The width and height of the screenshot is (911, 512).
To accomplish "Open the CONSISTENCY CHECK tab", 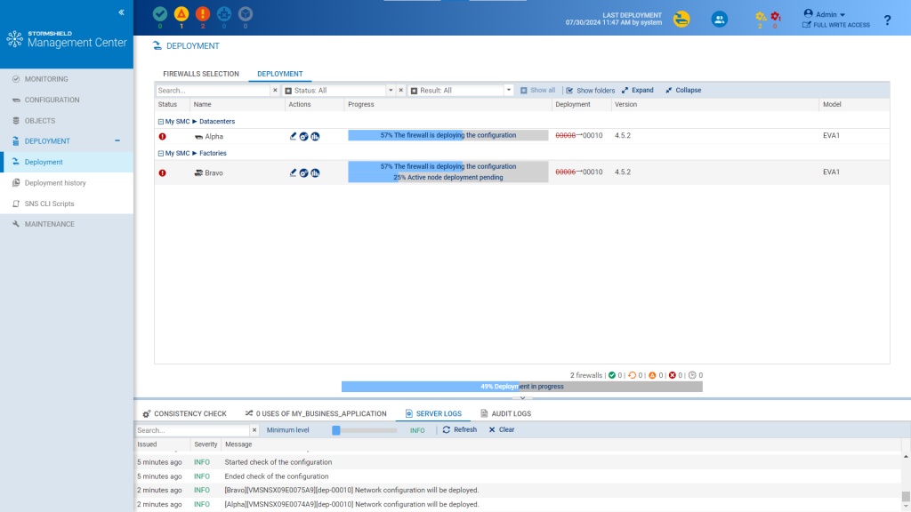I will click(184, 414).
